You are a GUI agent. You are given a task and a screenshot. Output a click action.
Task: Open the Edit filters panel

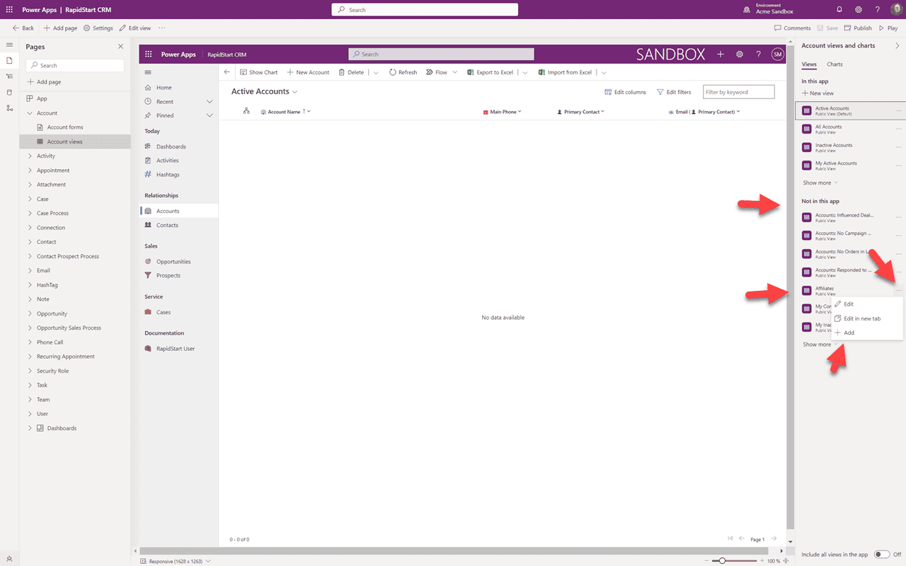coord(673,91)
